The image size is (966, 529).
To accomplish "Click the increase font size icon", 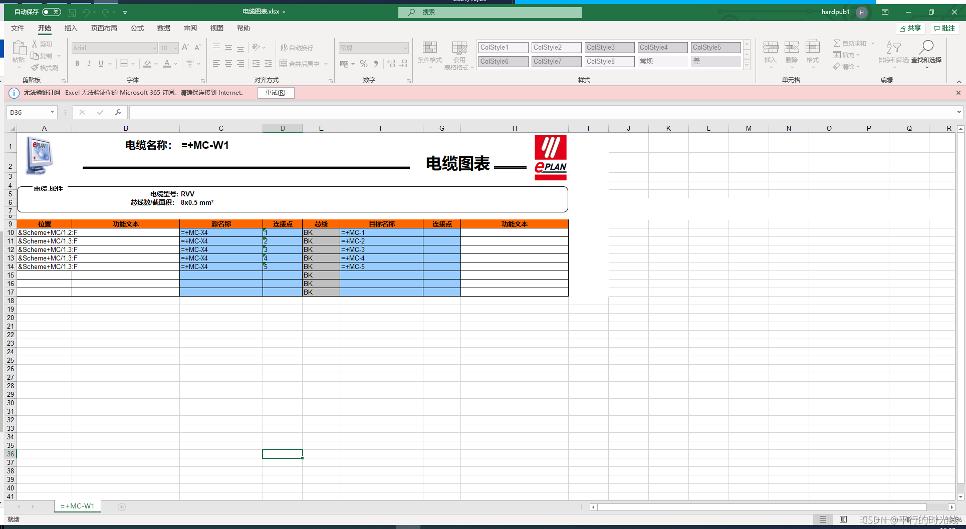I will (185, 48).
